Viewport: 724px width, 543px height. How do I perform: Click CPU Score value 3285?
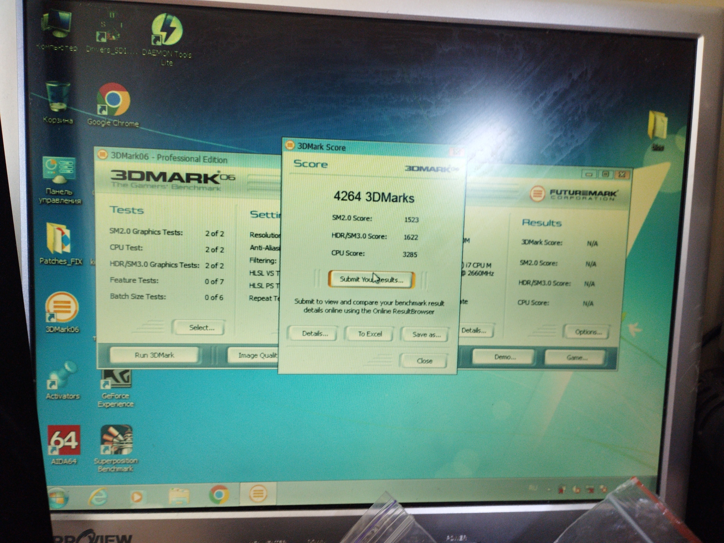410,254
